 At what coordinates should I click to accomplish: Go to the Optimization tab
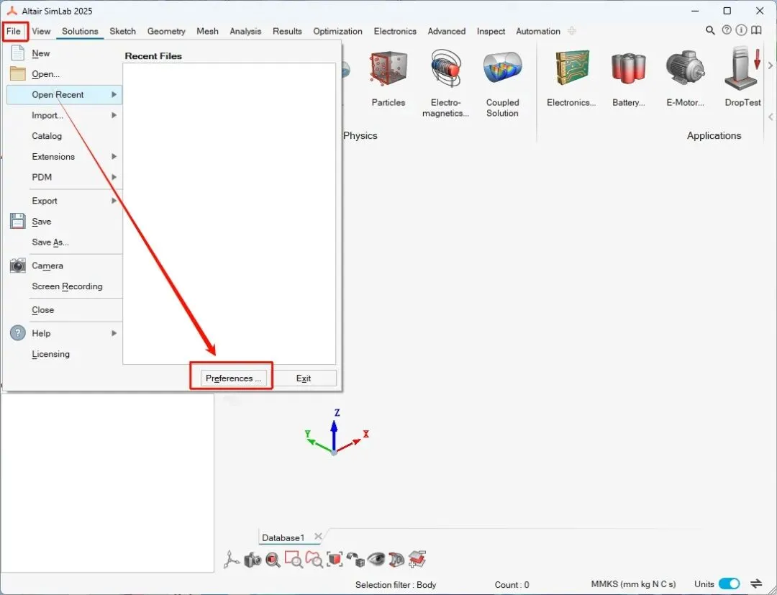coord(337,31)
